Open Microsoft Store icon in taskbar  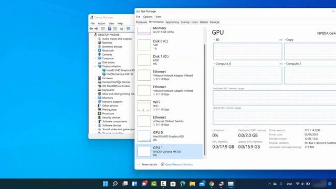point(173,184)
